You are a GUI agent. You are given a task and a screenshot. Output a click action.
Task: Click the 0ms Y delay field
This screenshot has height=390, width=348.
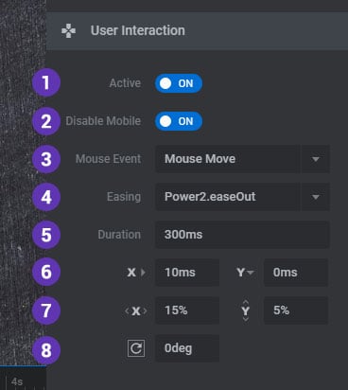296,273
